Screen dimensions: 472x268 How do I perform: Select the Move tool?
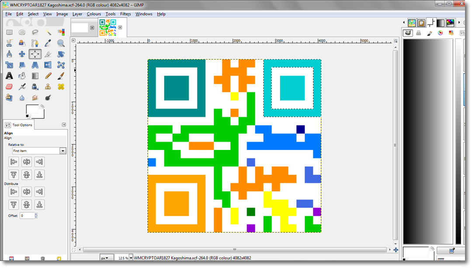click(x=22, y=54)
